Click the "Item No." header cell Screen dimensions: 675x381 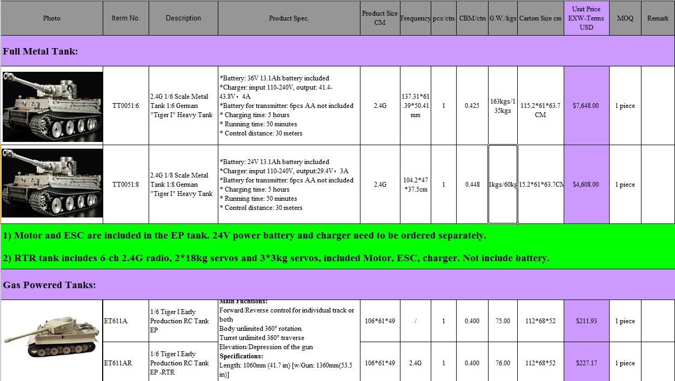(126, 18)
